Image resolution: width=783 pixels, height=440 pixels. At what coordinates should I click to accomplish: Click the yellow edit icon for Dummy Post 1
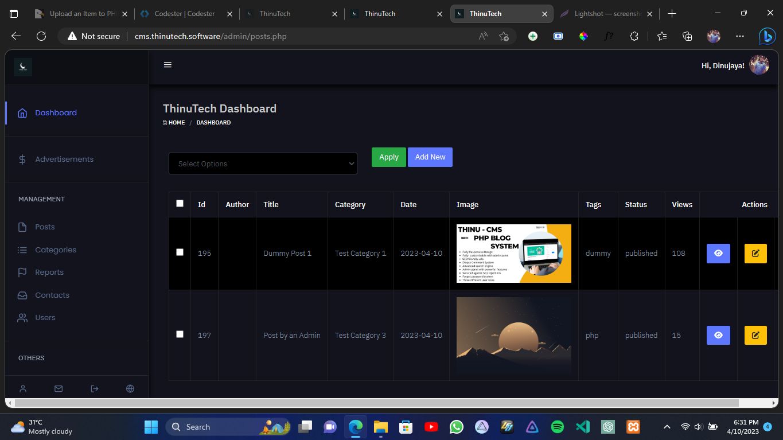tap(755, 254)
